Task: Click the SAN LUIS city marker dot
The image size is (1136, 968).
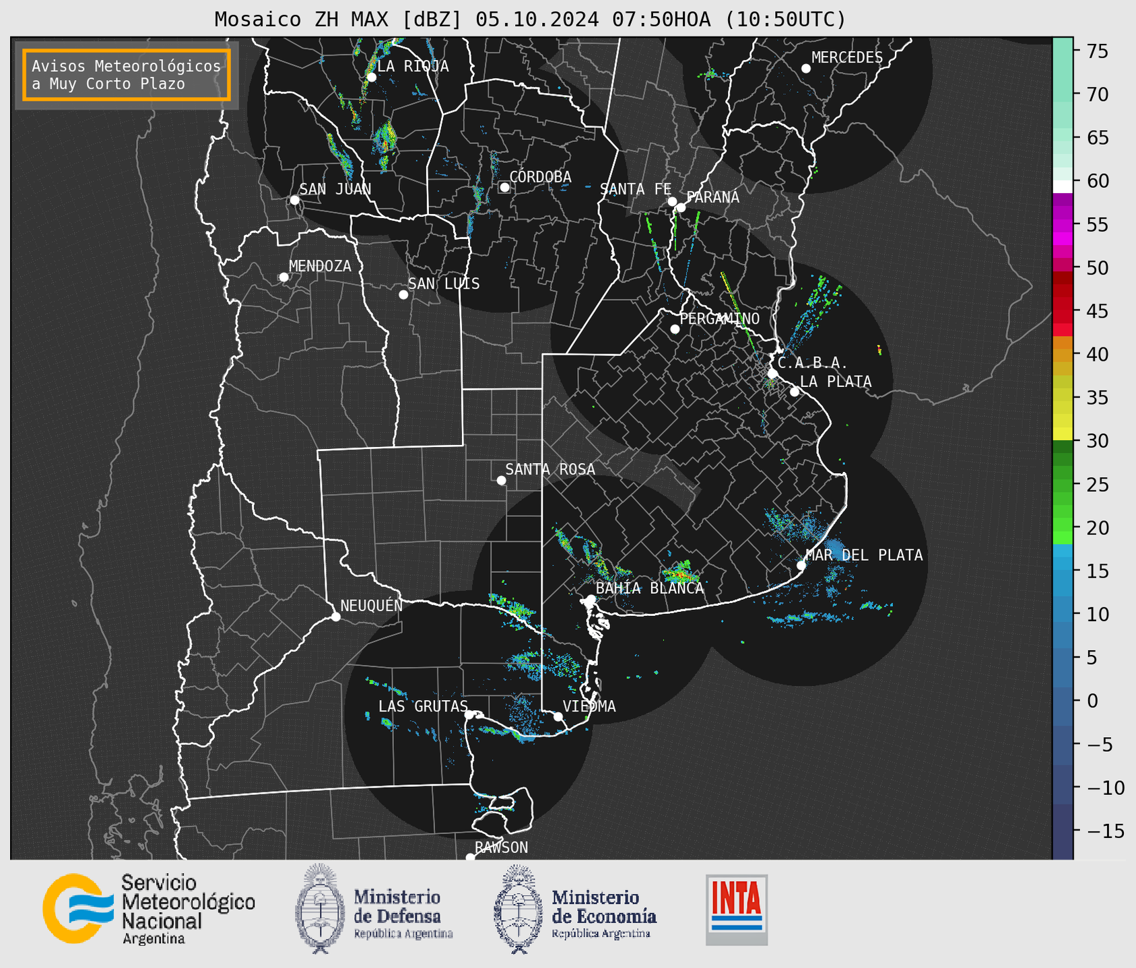Action: [403, 295]
